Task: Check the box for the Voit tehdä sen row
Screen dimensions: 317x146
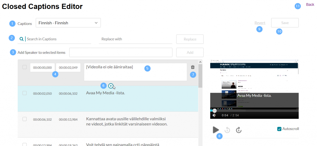Action: pyautogui.click(x=24, y=144)
